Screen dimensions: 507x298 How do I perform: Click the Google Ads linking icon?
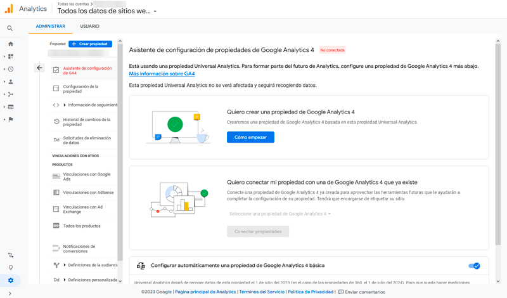pos(56,176)
